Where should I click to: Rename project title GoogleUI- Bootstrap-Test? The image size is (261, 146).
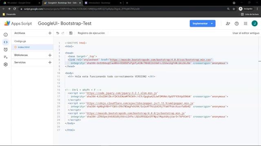(64, 24)
